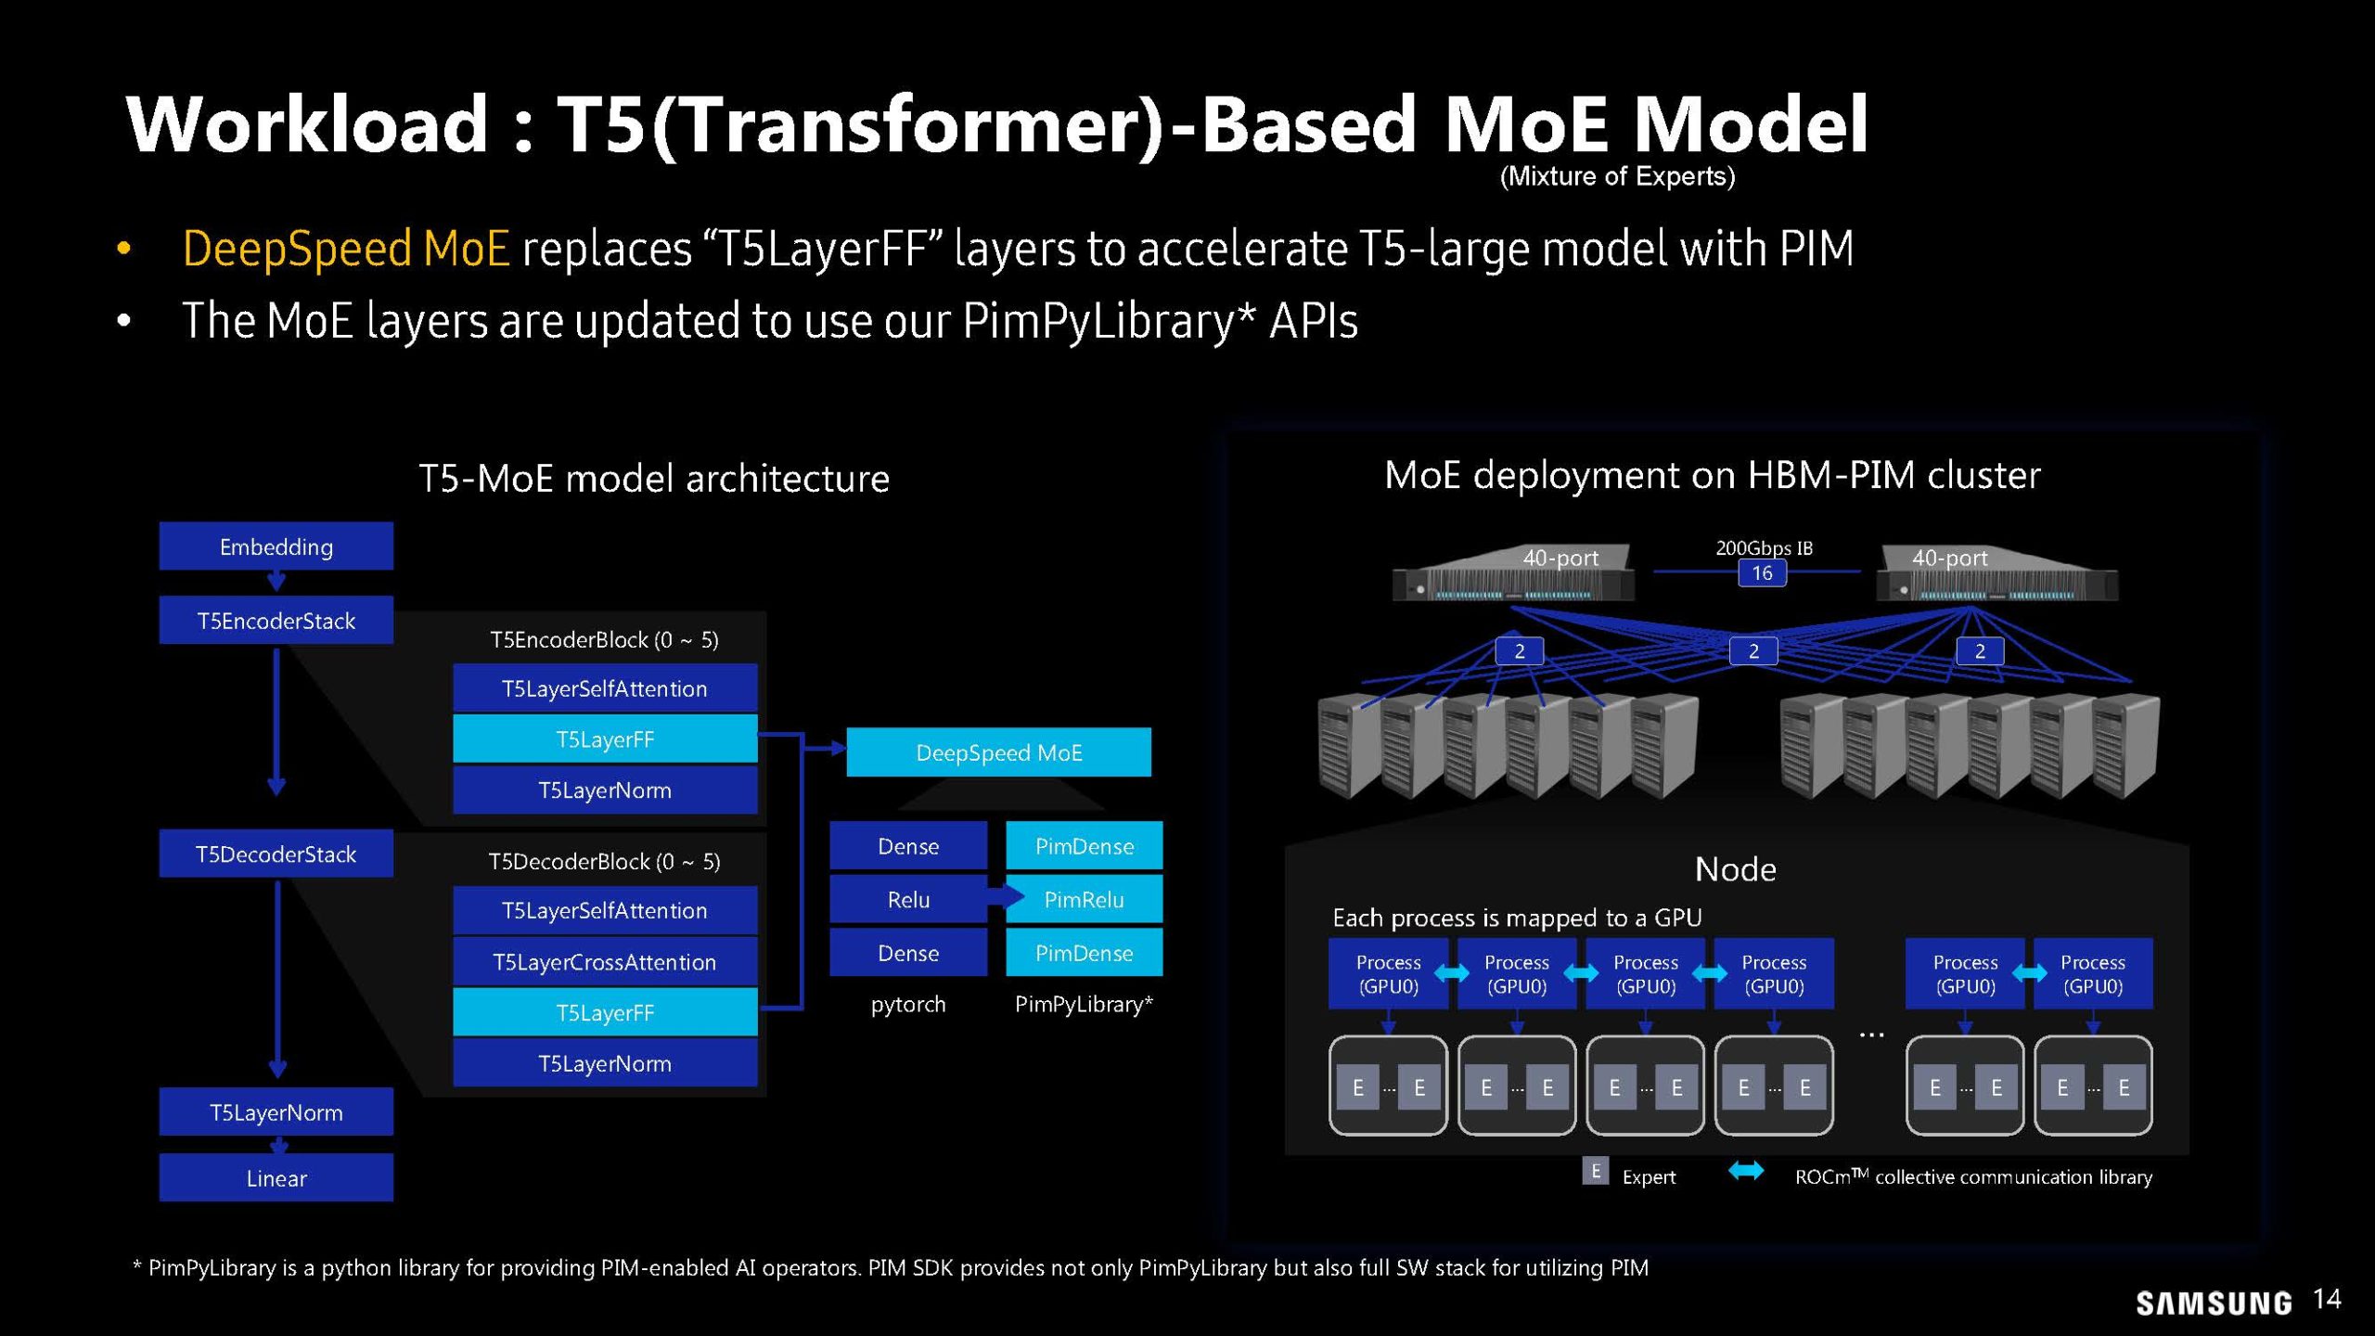Click the left 40-port switch image
The height and width of the screenshot is (1336, 2375).
coord(1512,575)
